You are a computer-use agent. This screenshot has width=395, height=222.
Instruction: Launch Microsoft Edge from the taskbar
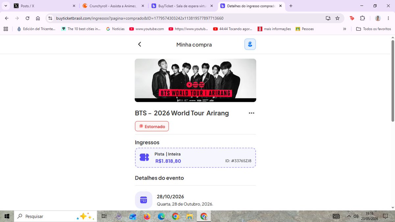click(x=161, y=216)
